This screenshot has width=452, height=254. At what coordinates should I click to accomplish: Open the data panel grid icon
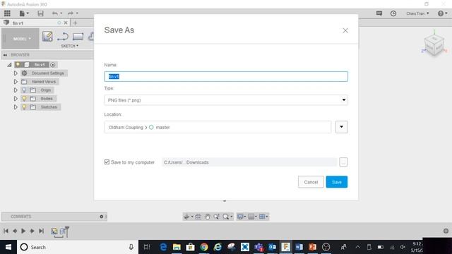pos(7,13)
